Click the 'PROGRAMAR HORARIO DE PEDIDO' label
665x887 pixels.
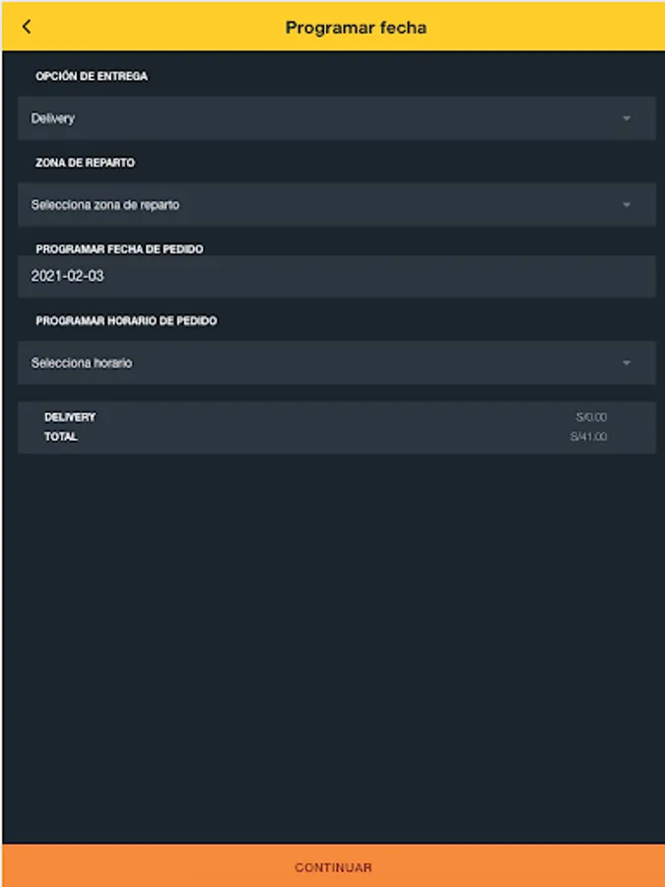pyautogui.click(x=126, y=321)
